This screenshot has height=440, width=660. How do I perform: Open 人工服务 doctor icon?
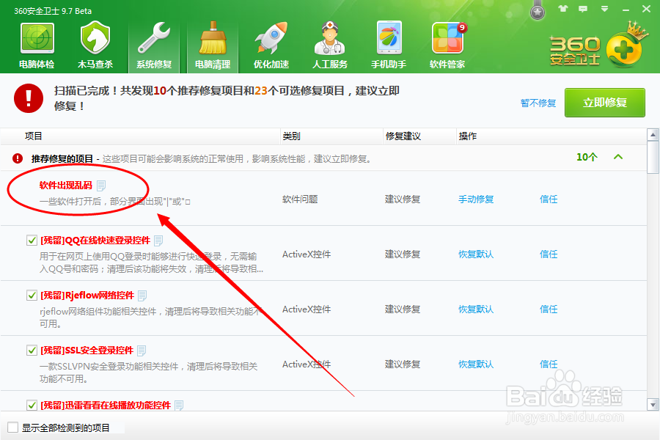(x=330, y=39)
